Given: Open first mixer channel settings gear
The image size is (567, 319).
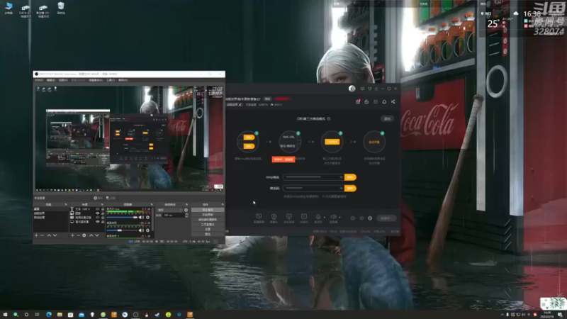Looking at the screenshot, I should [147, 218].
